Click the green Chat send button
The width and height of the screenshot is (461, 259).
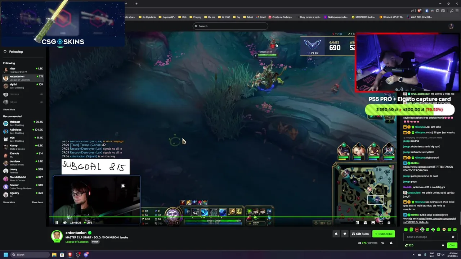pyautogui.click(x=452, y=245)
